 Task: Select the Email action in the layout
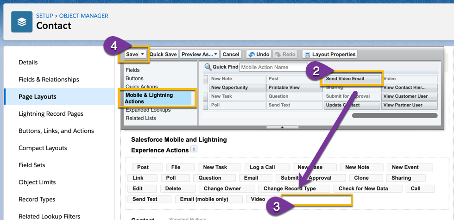pos(256,178)
